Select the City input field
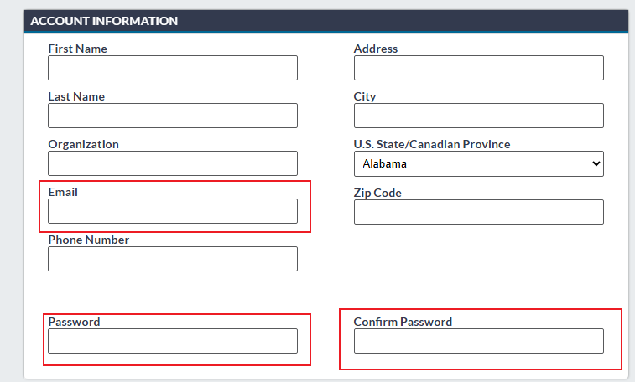Viewport: 635px width, 382px height. 478,116
